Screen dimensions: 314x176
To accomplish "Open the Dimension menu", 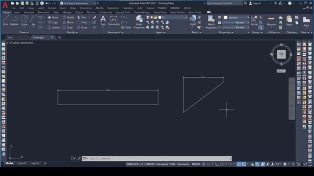I will click(x=85, y=8).
